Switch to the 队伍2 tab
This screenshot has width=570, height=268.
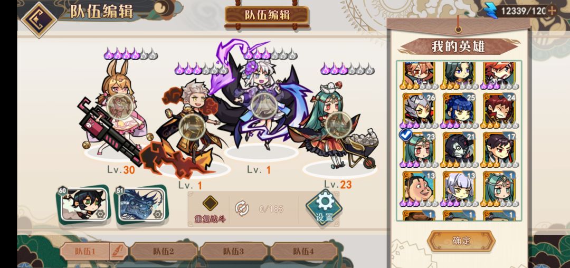click(164, 251)
